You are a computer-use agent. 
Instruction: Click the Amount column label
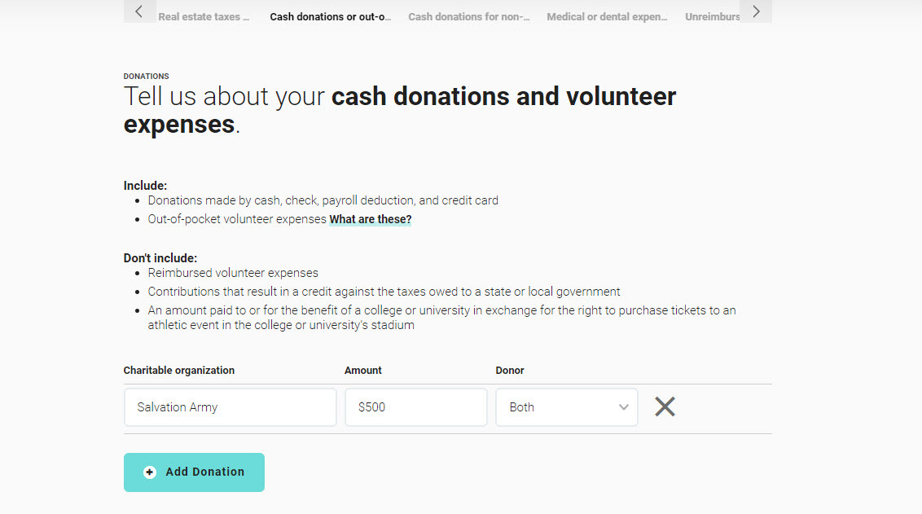(x=362, y=371)
